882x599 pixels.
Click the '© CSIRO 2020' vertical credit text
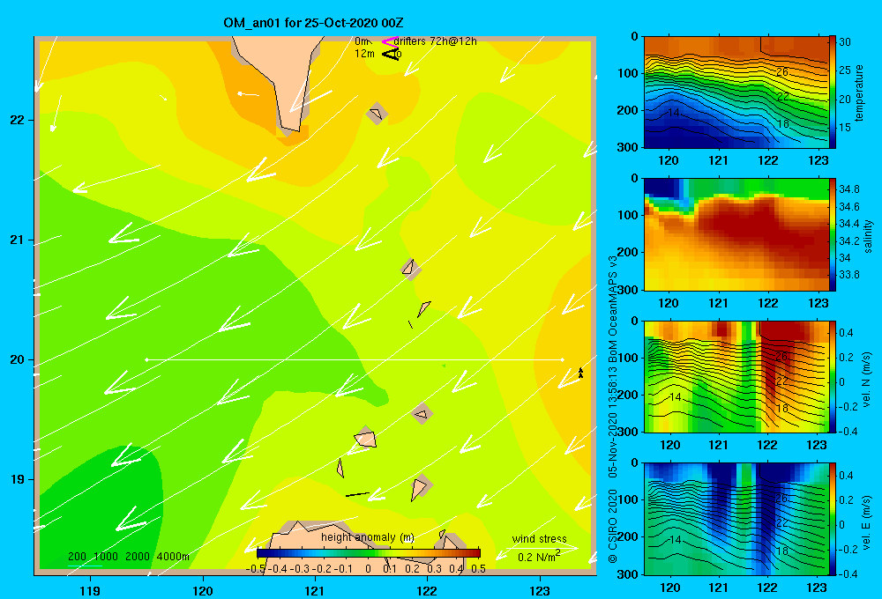[x=613, y=527]
